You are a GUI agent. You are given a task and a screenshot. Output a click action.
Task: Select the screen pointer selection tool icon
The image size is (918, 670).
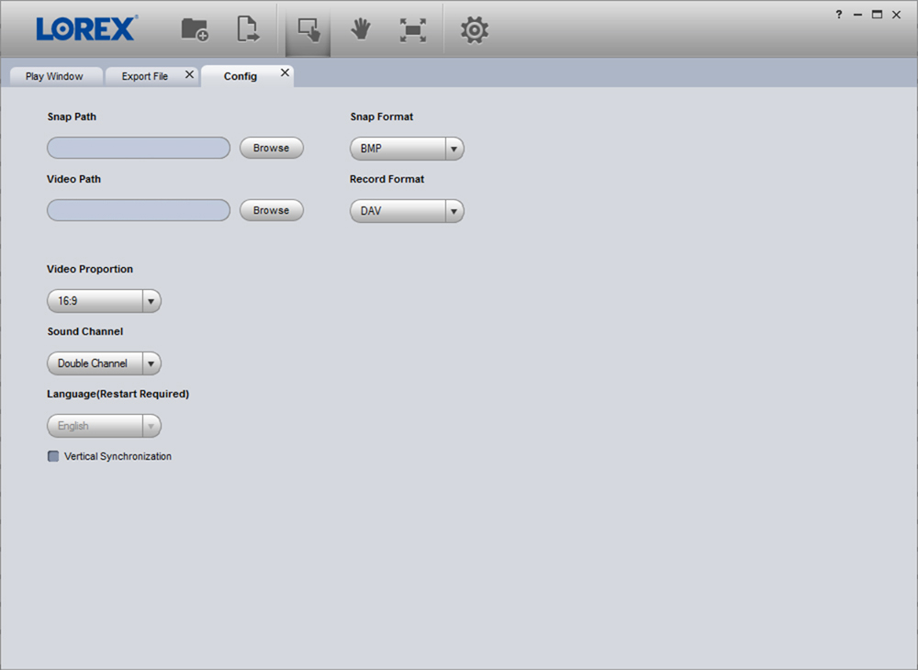pos(308,30)
